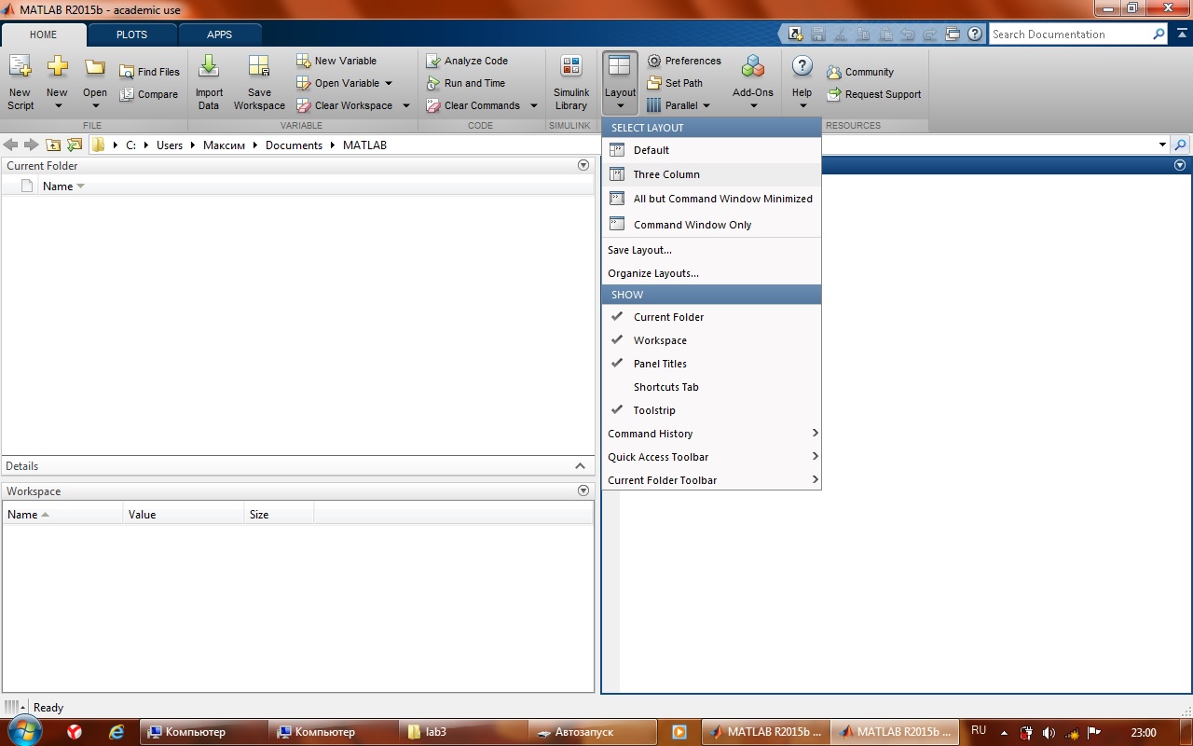This screenshot has width=1193, height=746.
Task: Expand the Command History submenu
Action: pyautogui.click(x=711, y=434)
